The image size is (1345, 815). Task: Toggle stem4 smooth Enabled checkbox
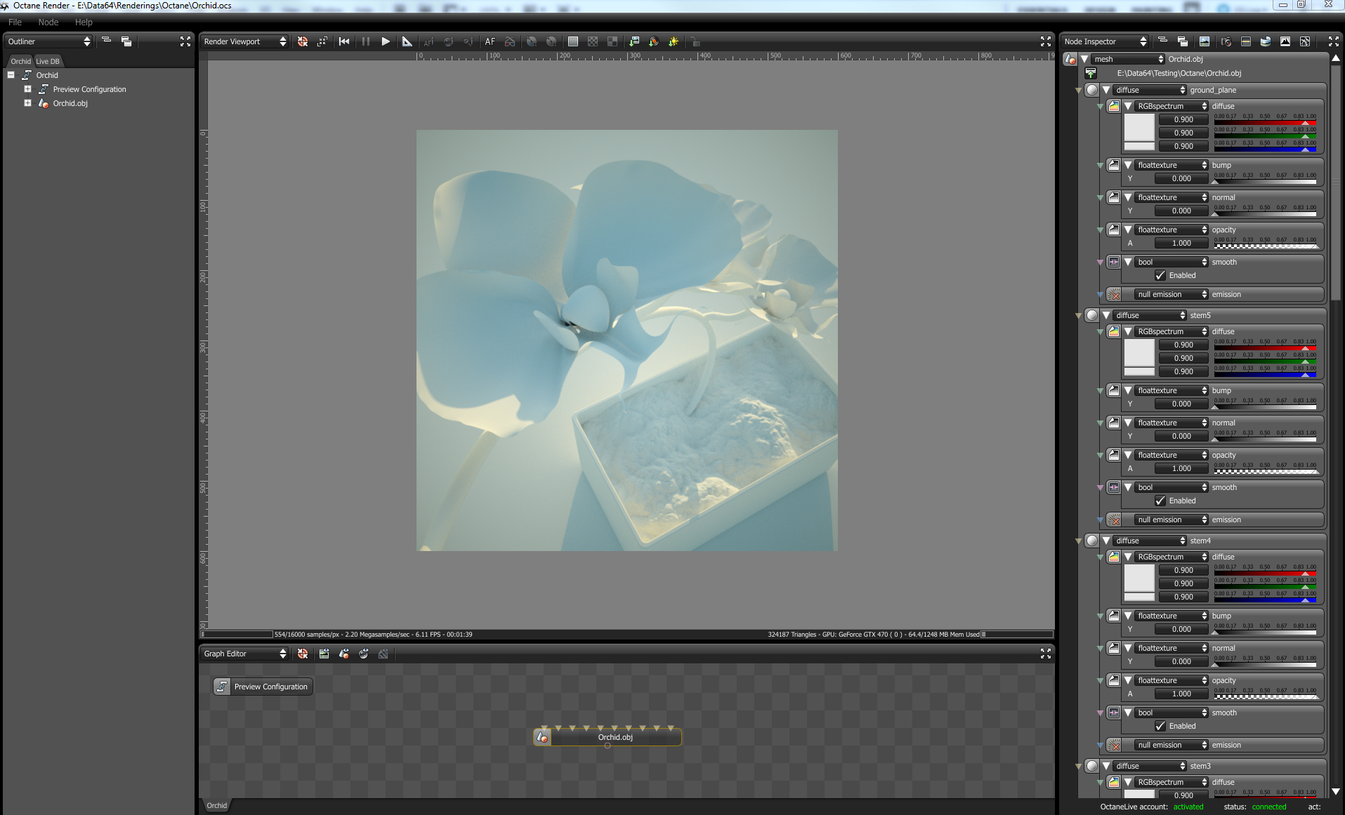[x=1160, y=726]
